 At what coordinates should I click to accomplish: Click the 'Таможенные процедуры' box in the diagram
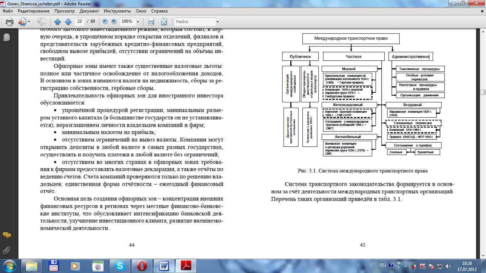[419, 69]
